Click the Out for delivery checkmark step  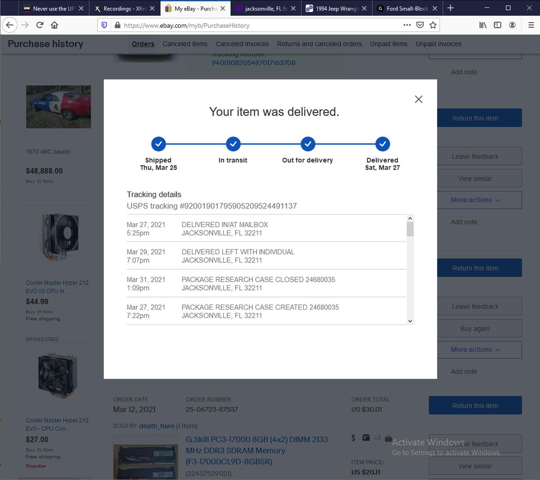pyautogui.click(x=308, y=144)
